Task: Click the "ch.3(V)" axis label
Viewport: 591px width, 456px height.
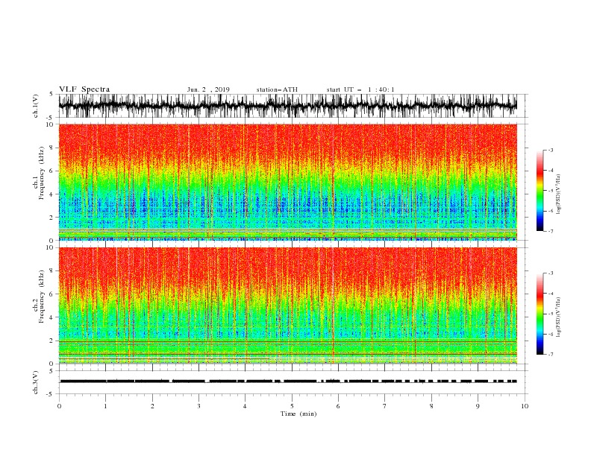Action: pyautogui.click(x=36, y=382)
